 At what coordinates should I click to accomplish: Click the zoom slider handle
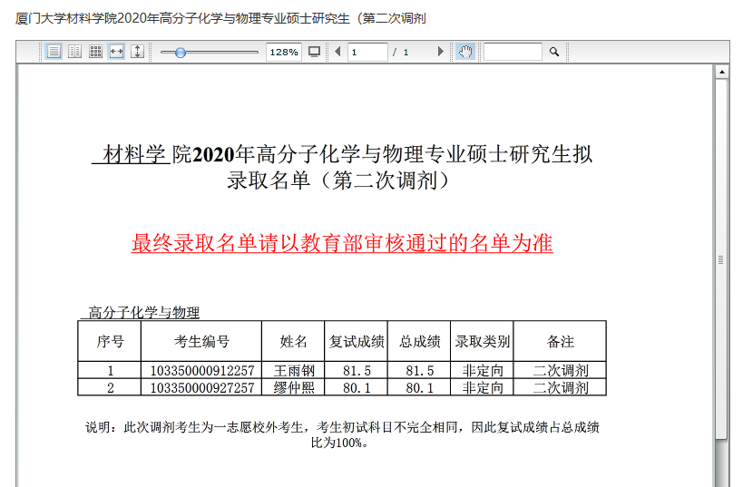pyautogui.click(x=180, y=53)
